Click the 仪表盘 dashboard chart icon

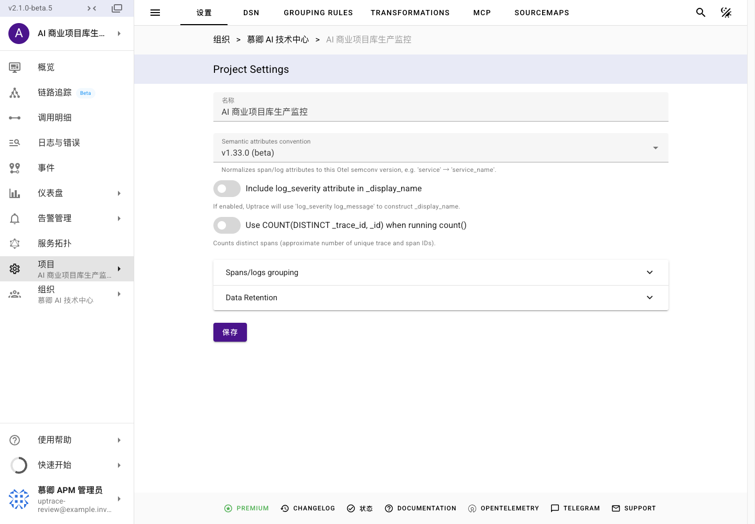(15, 193)
